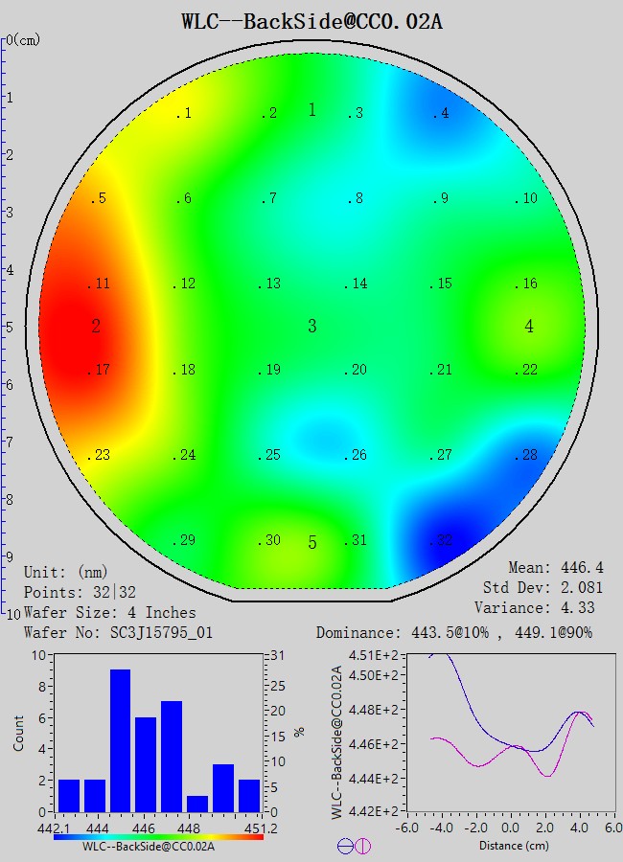Click the blue horizontal cross-section circle icon
This screenshot has width=623, height=862.
point(346,846)
